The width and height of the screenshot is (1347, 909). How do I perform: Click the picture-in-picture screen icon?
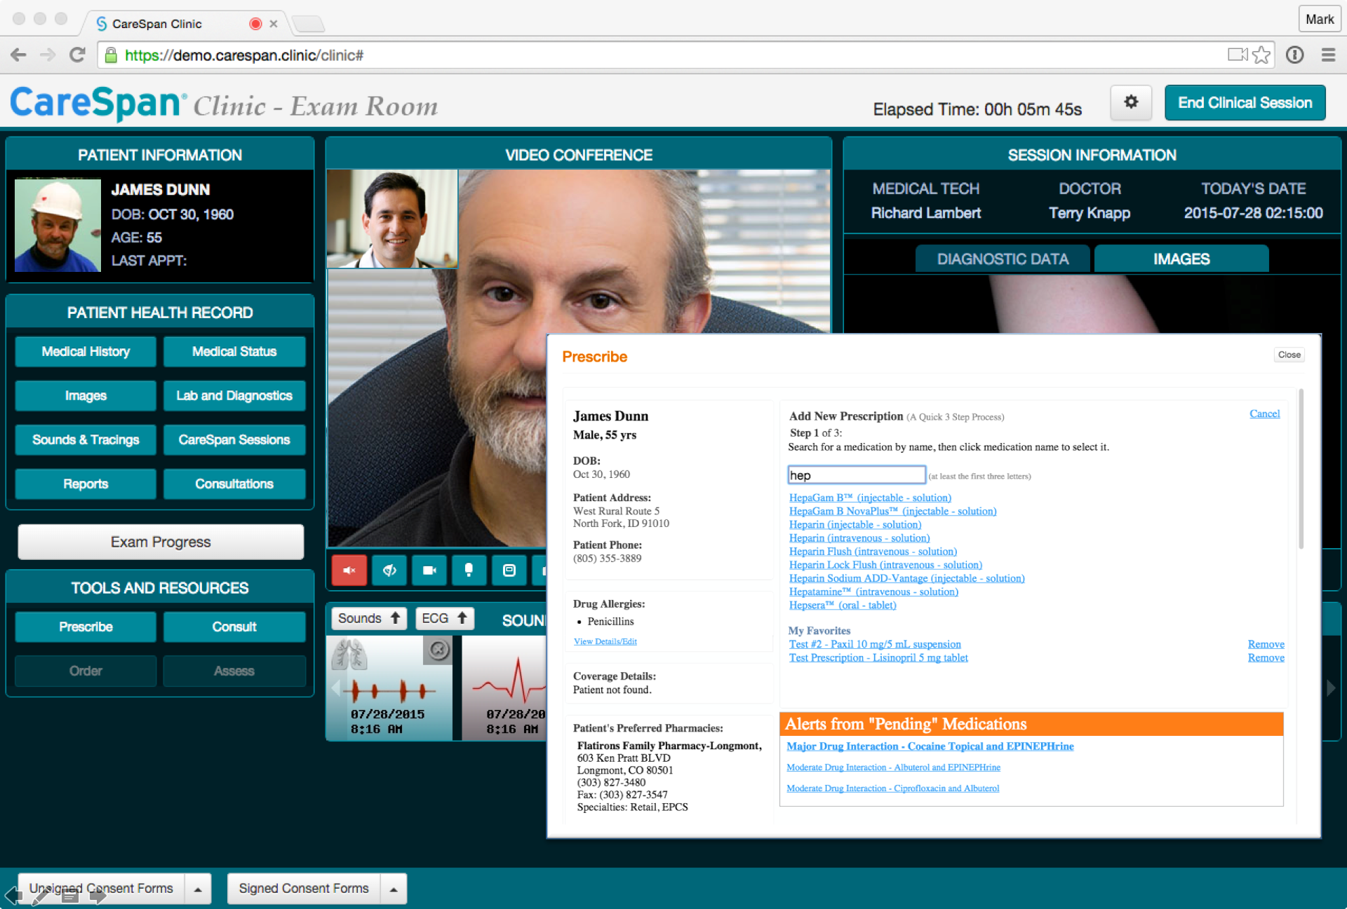pyautogui.click(x=509, y=570)
